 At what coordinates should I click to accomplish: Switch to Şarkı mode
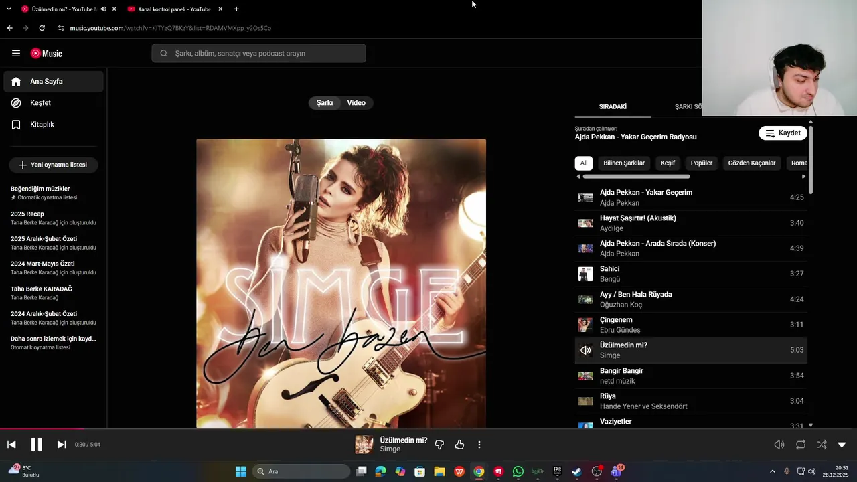pos(325,103)
